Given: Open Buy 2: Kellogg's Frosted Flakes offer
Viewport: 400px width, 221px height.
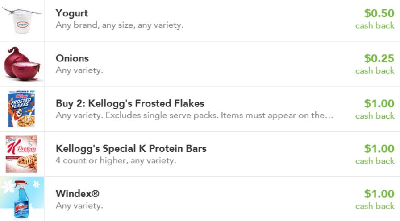Looking at the screenshot, I should [130, 103].
